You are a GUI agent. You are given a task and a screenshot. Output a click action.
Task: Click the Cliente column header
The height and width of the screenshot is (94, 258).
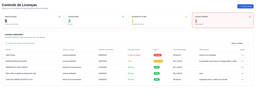coord(8,50)
